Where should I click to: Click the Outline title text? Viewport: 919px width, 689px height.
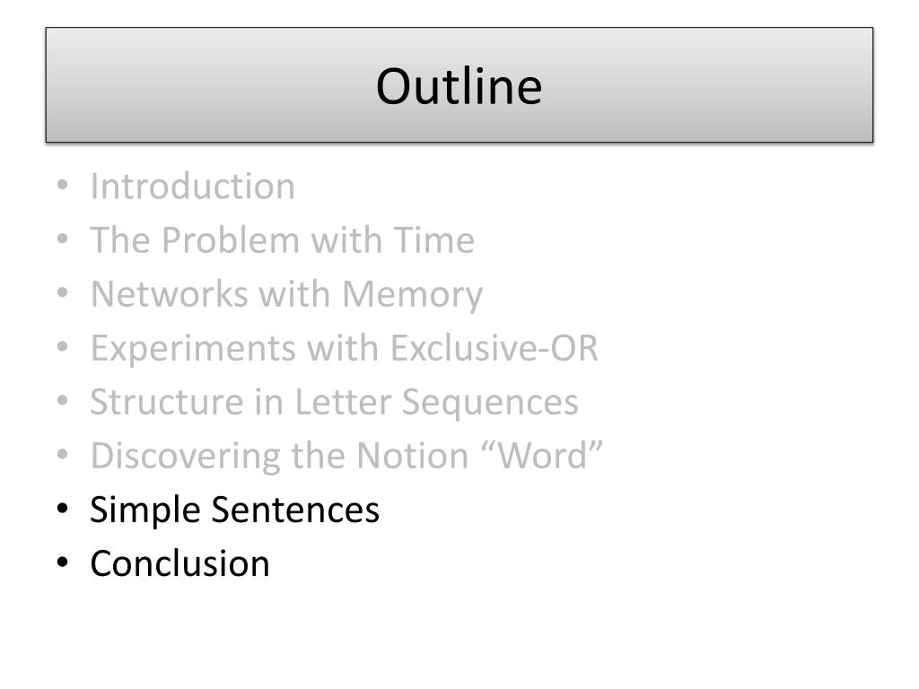pyautogui.click(x=459, y=86)
